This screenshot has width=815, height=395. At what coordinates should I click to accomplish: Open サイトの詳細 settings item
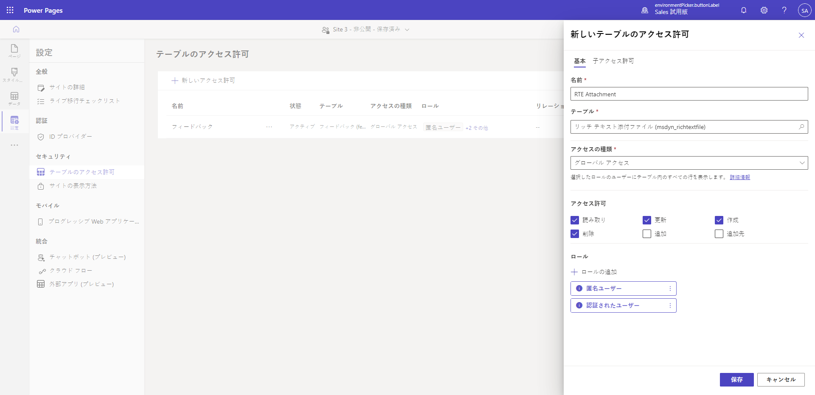point(67,87)
